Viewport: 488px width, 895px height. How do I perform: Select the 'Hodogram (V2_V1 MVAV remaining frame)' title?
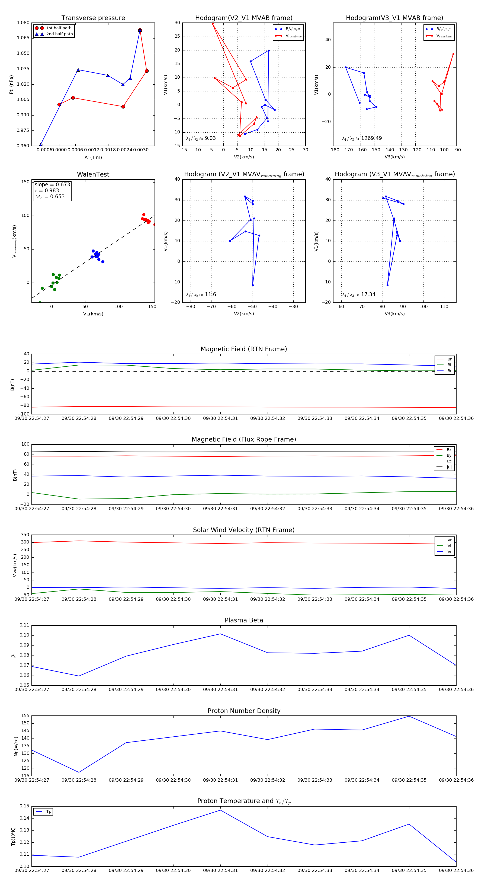pyautogui.click(x=244, y=174)
